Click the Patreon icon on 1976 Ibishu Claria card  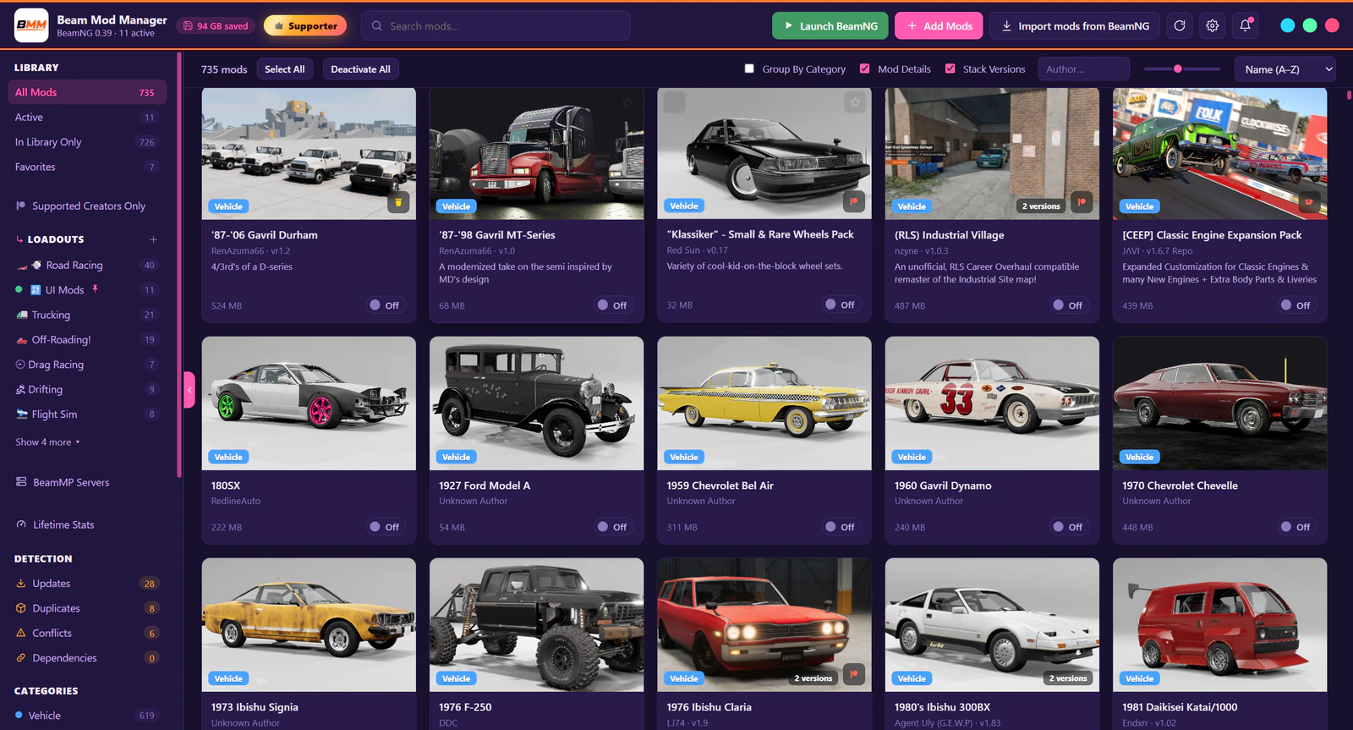tap(854, 674)
